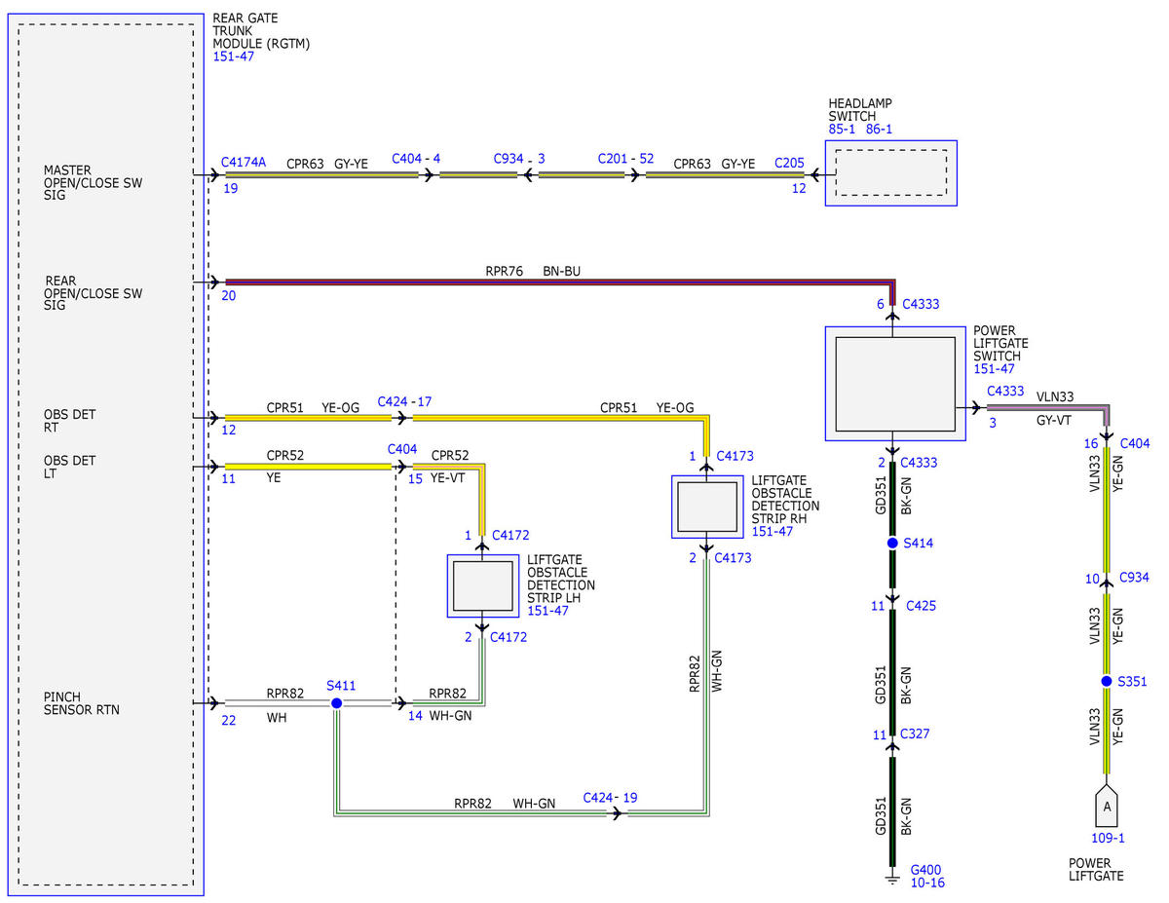Select the C934 label beside pin 10
The height and width of the screenshot is (903, 1169).
(1134, 578)
